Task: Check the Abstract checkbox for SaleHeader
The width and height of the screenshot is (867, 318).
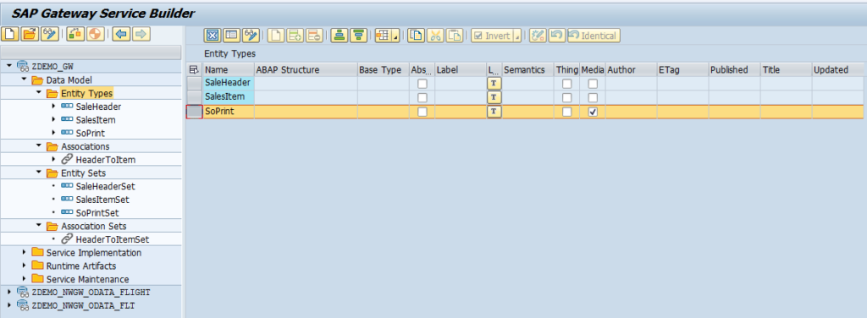Action: click(x=422, y=84)
